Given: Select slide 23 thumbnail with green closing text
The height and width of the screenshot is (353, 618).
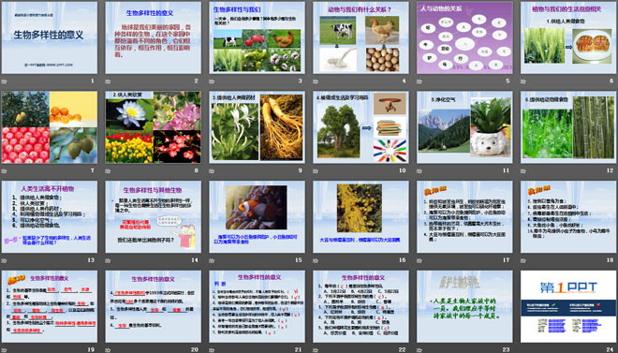Looking at the screenshot, I should coord(464,306).
